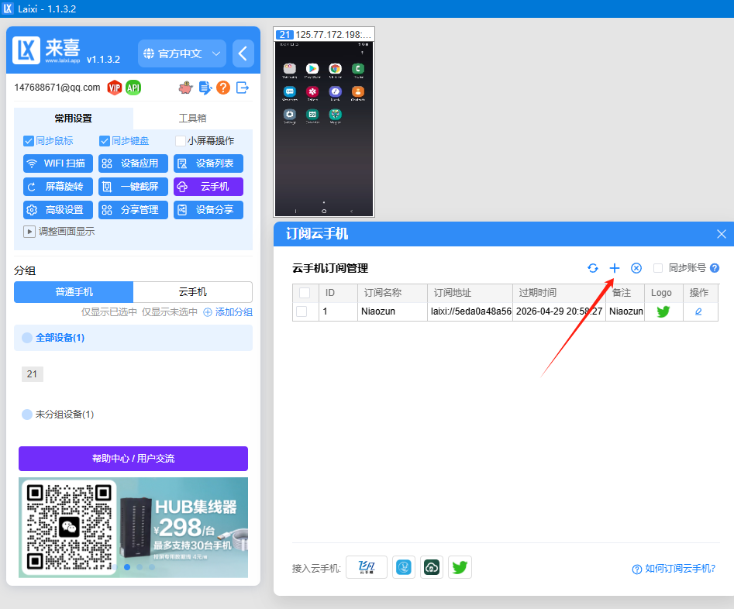Screen dimensions: 734x609
Task: Select device 21 in the group list
Action: point(33,374)
